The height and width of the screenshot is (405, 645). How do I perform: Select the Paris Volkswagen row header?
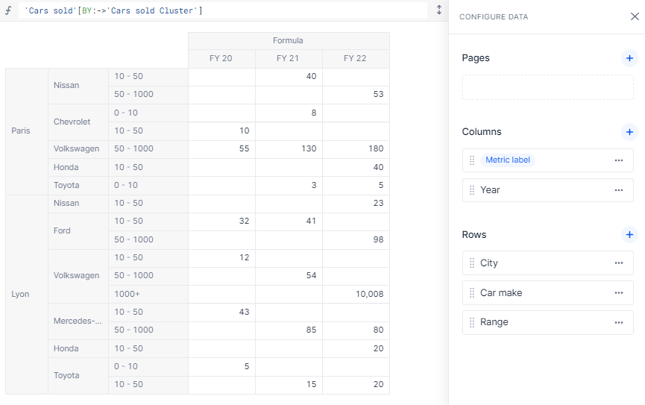[x=78, y=149]
